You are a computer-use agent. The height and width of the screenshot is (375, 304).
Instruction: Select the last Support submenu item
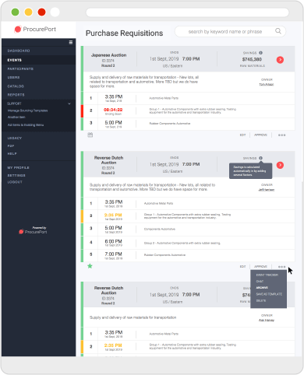[x=26, y=125]
